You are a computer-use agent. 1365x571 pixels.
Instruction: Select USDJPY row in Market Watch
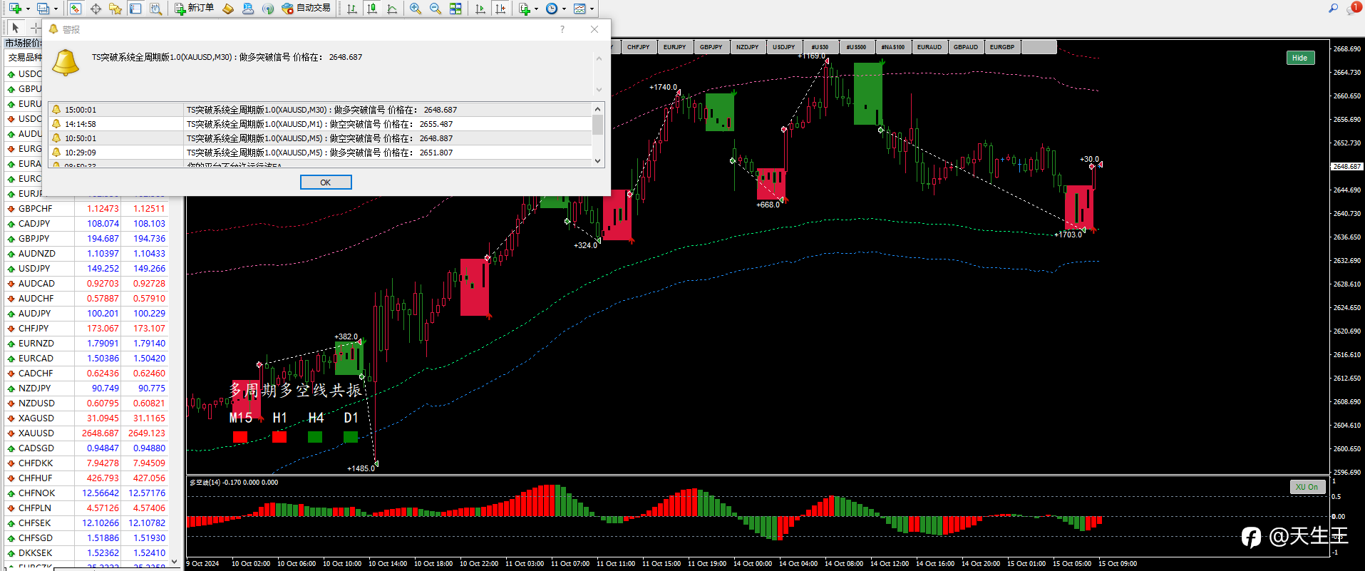86,269
